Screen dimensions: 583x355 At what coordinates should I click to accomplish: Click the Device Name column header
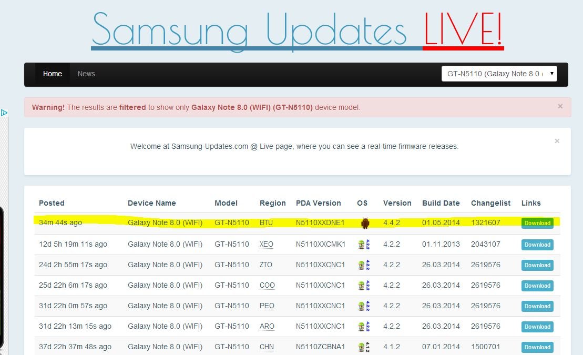click(152, 203)
